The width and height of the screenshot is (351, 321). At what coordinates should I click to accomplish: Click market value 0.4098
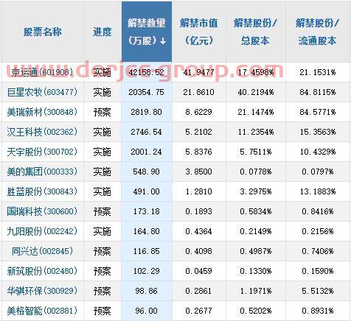pos(198,251)
